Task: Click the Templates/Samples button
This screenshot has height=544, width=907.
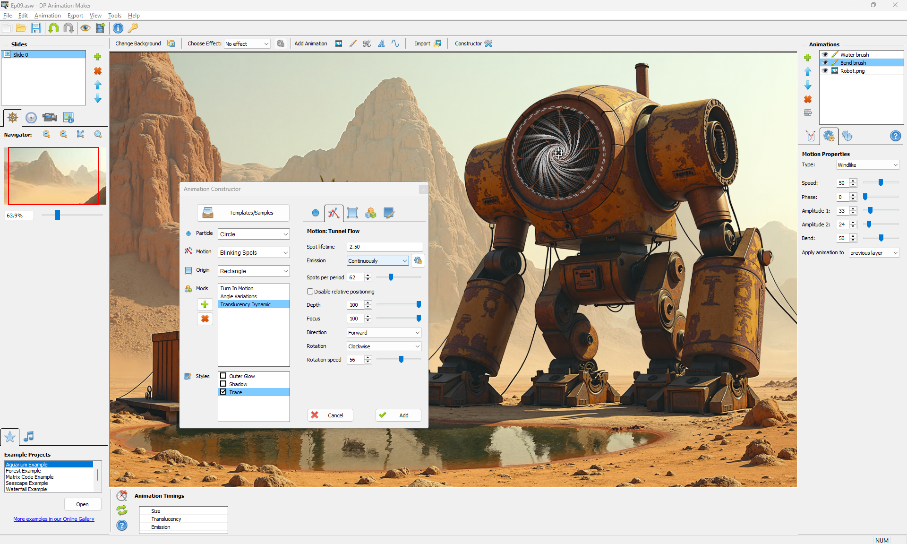Action: coord(243,213)
